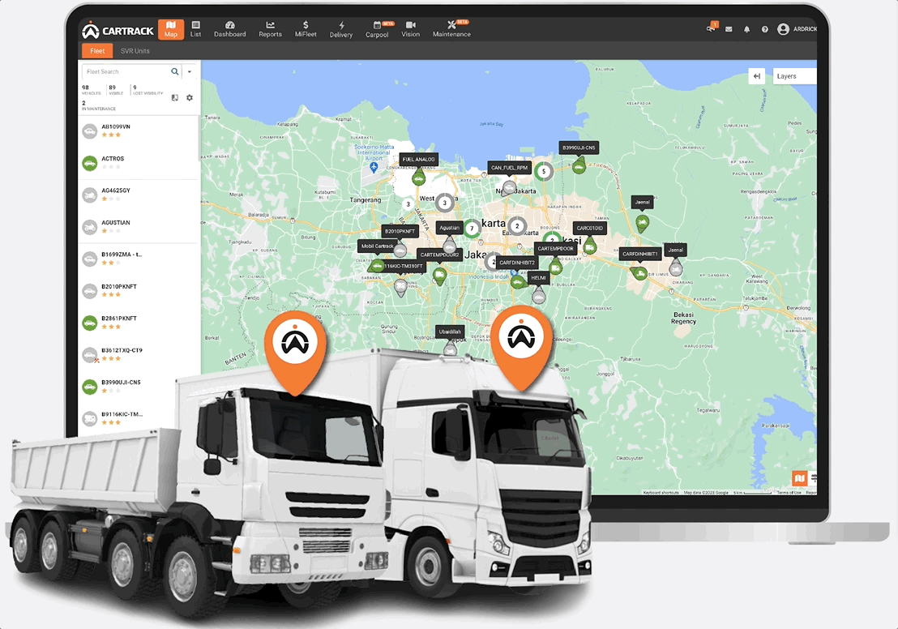Click the CARTEMPDOOR map marker label
Screen dimensions: 898x629
[555, 249]
